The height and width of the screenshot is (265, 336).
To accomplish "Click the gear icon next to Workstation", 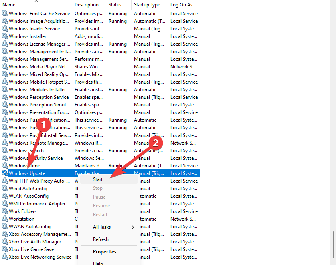I will (5, 219).
